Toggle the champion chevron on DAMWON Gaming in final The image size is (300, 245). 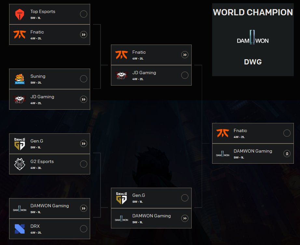287,154
